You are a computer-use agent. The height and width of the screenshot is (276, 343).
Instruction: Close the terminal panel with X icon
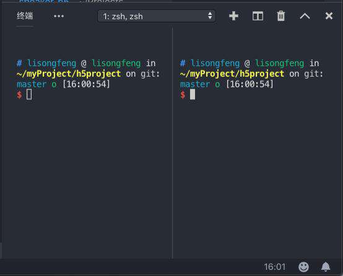[329, 16]
